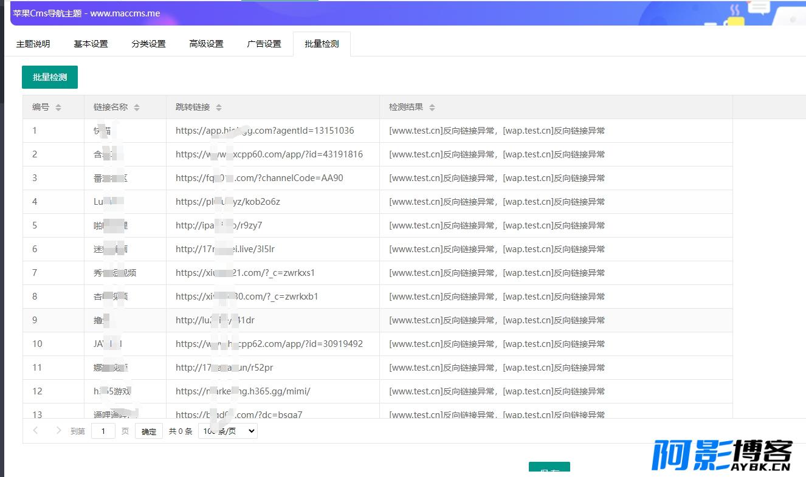Image resolution: width=806 pixels, height=477 pixels.
Task: Click row number 9 cell
Action: [53, 320]
